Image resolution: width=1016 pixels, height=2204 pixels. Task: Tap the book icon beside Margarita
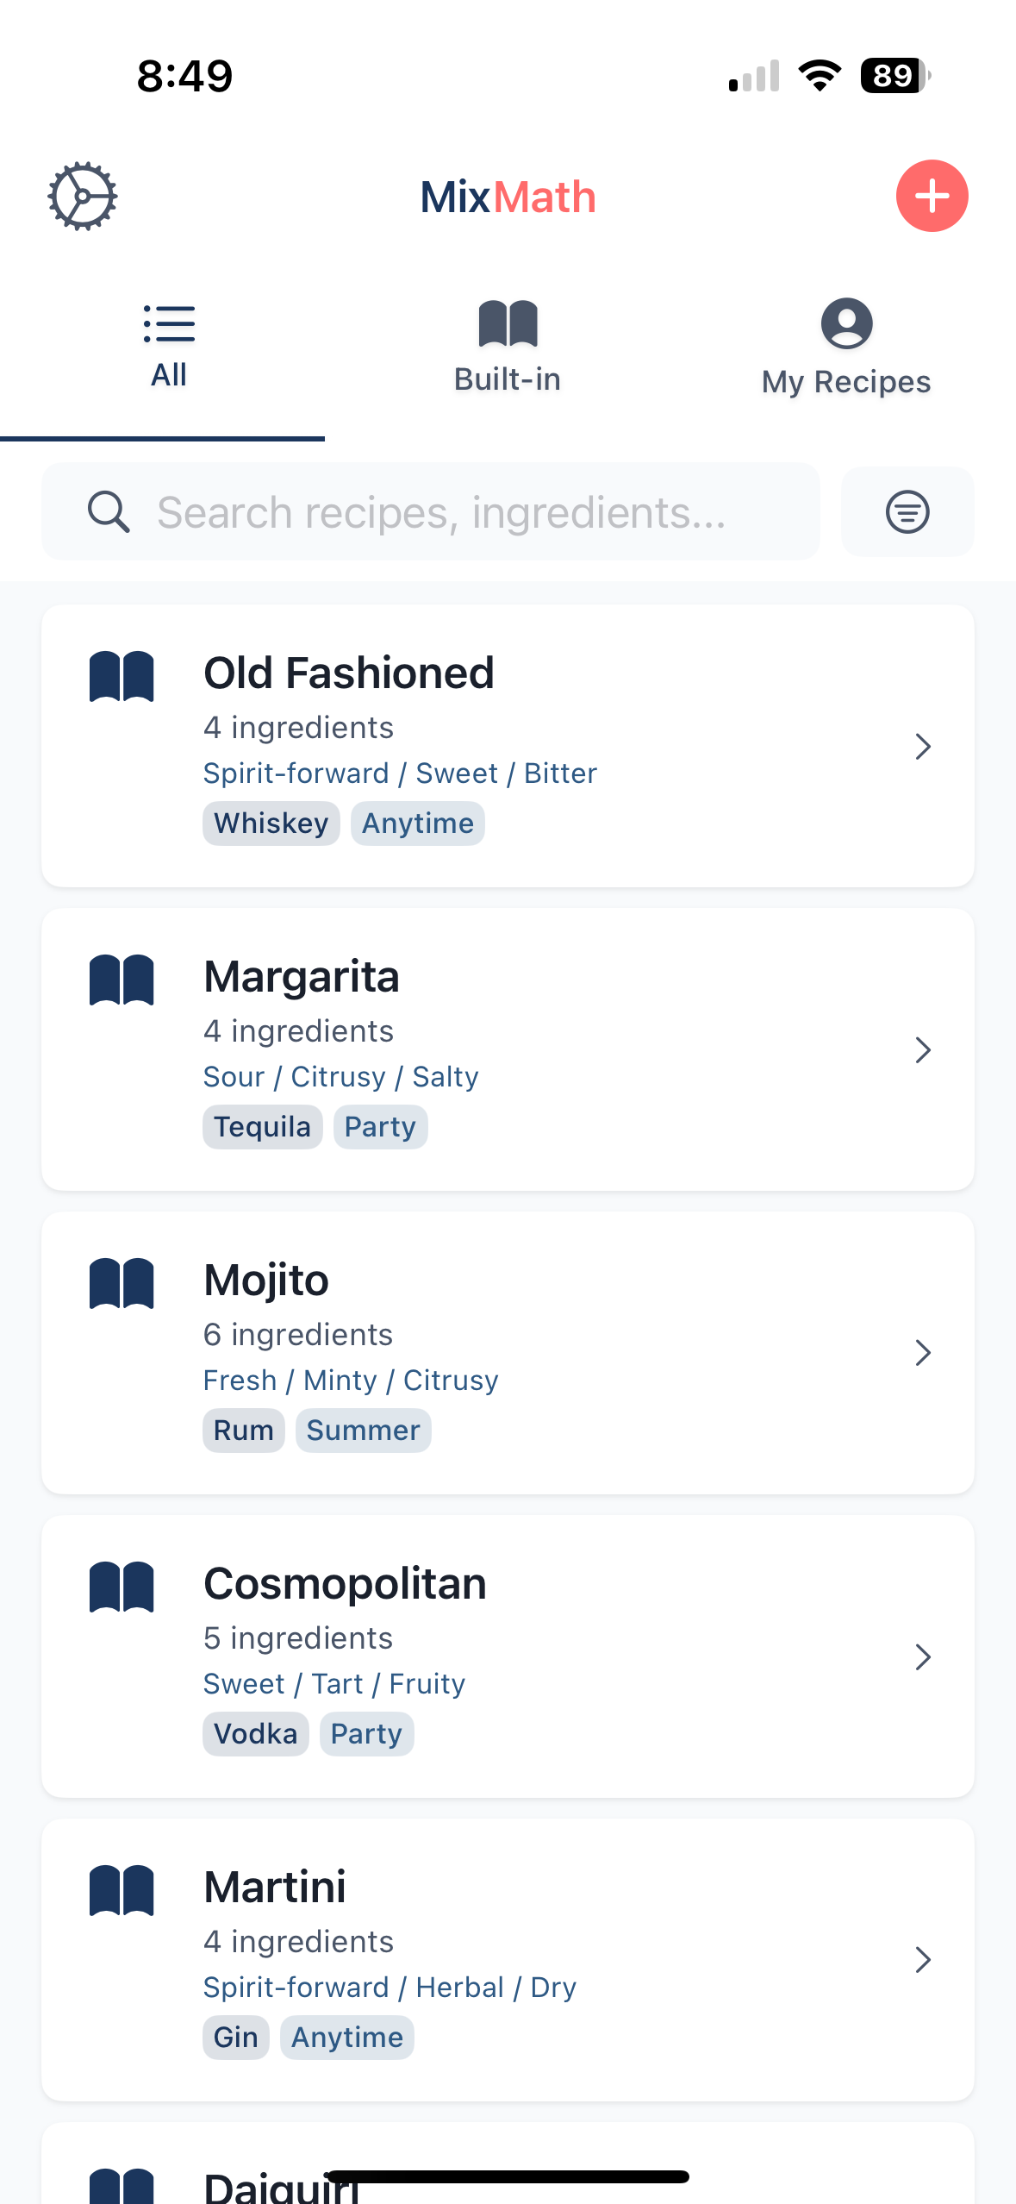(x=122, y=980)
